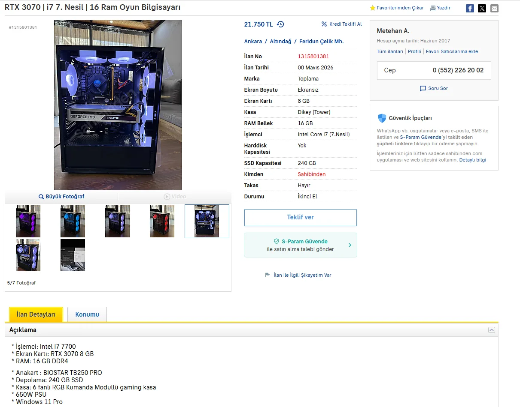Click the date 08 Mayıs 2026
Viewport: 520px width, 407px height.
316,68
